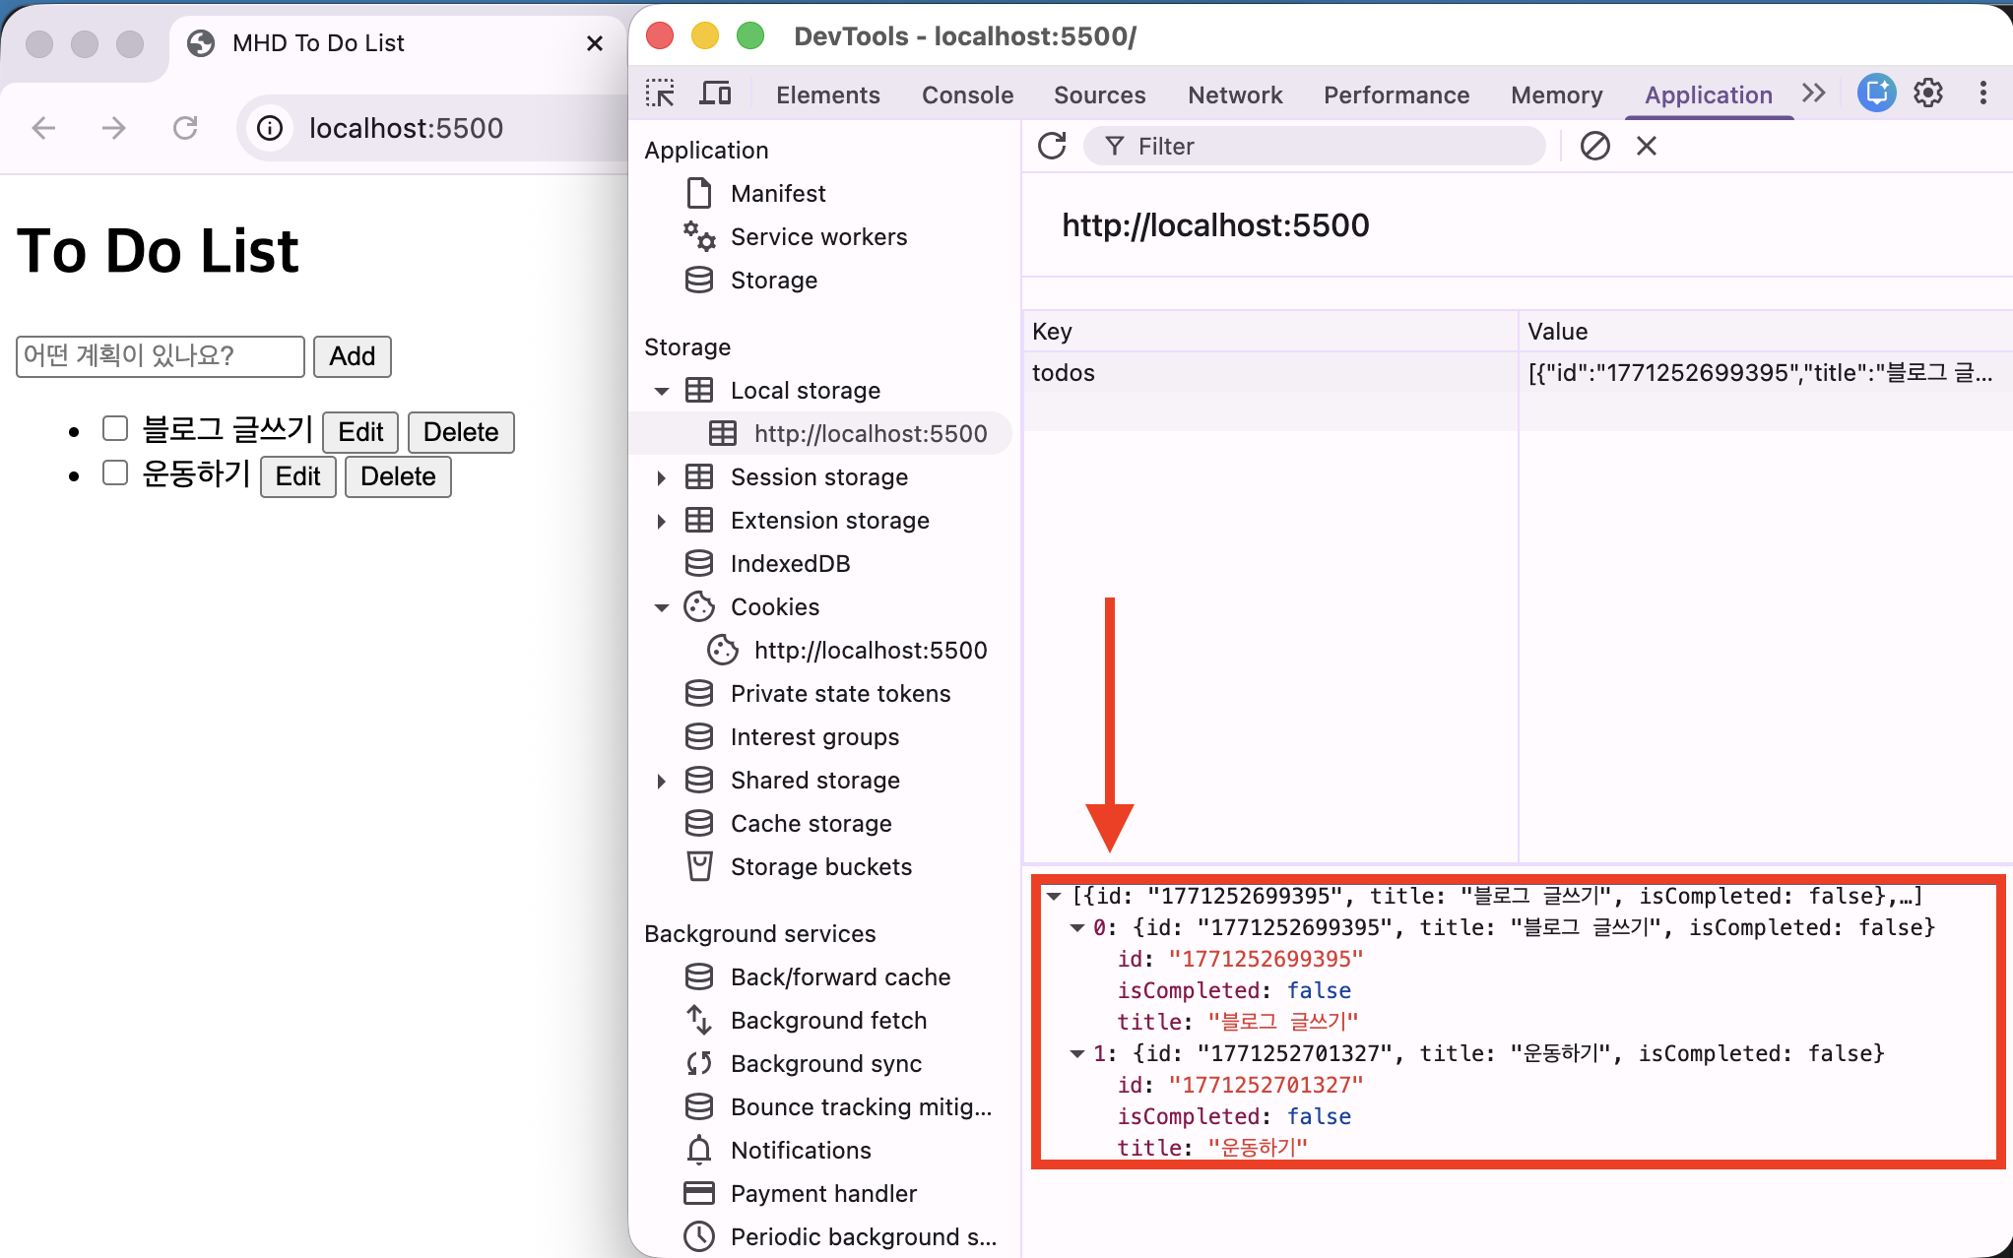Expand the Session storage tree
This screenshot has height=1258, width=2013.
click(662, 477)
